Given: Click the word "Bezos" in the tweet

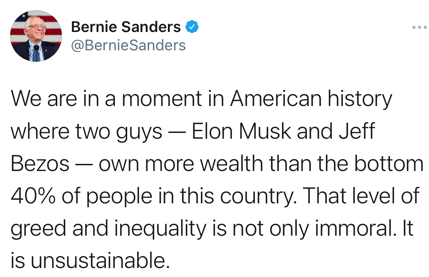Looking at the screenshot, I should point(40,164).
